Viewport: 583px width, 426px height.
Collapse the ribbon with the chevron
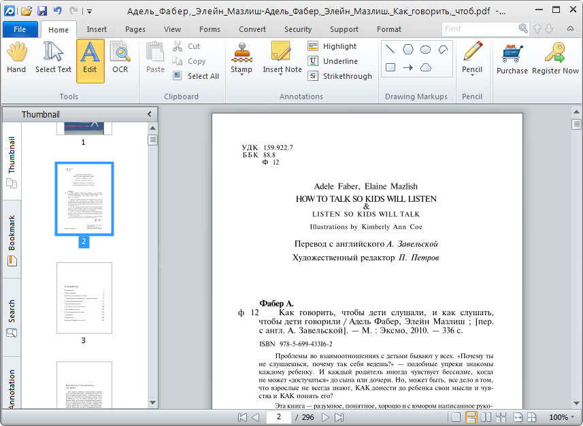(x=570, y=29)
